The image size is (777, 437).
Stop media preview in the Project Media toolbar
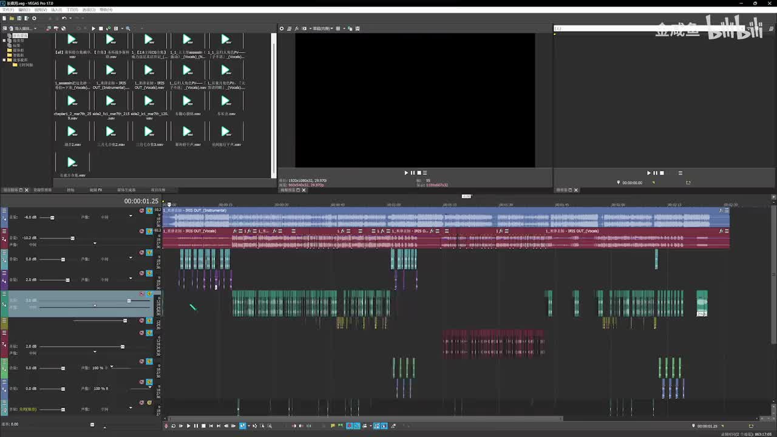coord(101,29)
